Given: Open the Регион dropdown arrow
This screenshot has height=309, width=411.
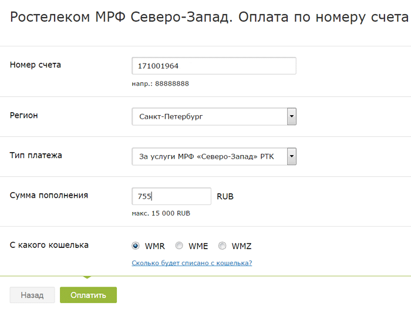Looking at the screenshot, I should (291, 116).
